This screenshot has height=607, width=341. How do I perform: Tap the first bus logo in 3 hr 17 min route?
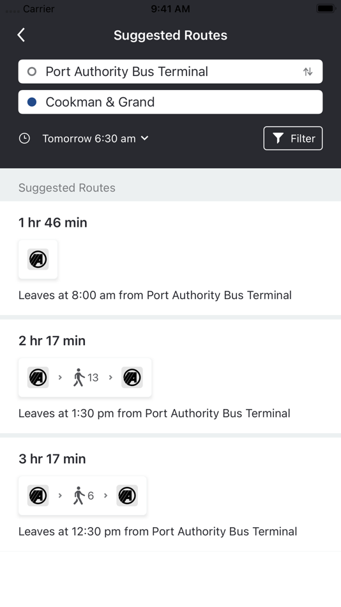pyautogui.click(x=38, y=496)
